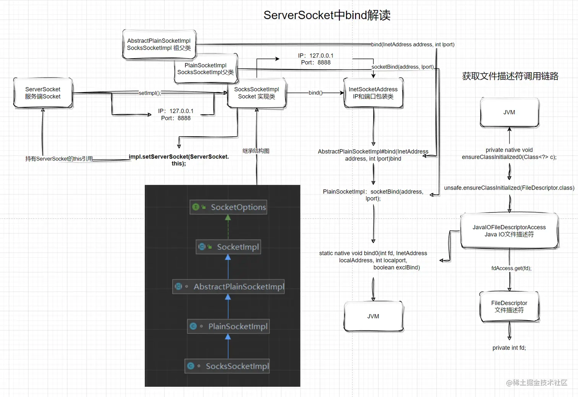Click the 稀土掘金技术社区 watermark link
Image resolution: width=578 pixels, height=397 pixels.
(536, 383)
